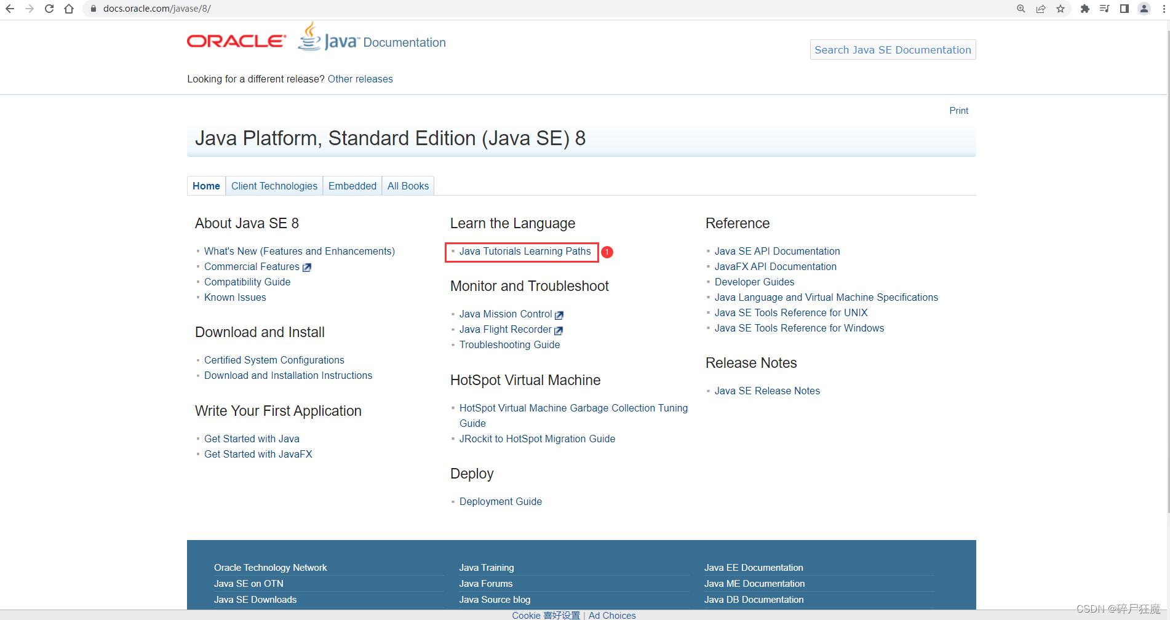Click external link icon beside Commercial Features
Screen dimensions: 1170x620
tap(307, 268)
